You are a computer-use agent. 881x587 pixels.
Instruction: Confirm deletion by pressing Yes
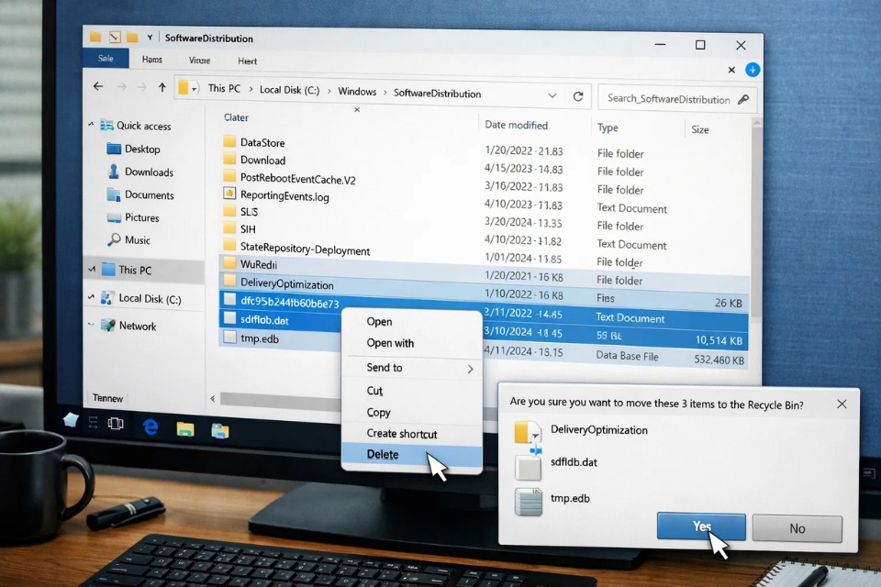[700, 527]
